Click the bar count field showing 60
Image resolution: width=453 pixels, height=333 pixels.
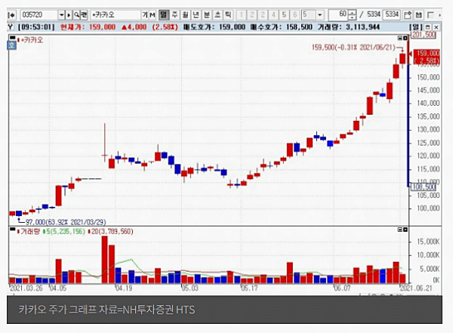point(338,14)
